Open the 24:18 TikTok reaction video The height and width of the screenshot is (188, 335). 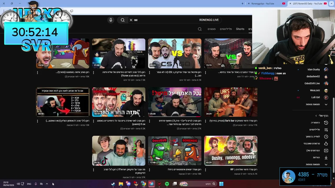(x=119, y=151)
